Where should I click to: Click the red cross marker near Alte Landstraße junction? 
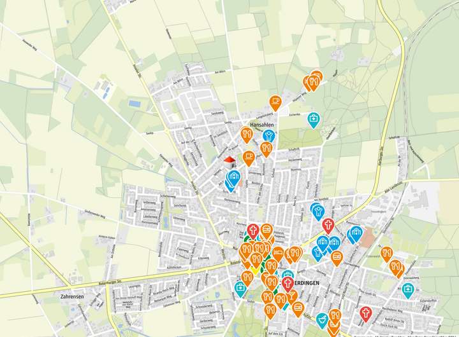tap(328, 224)
